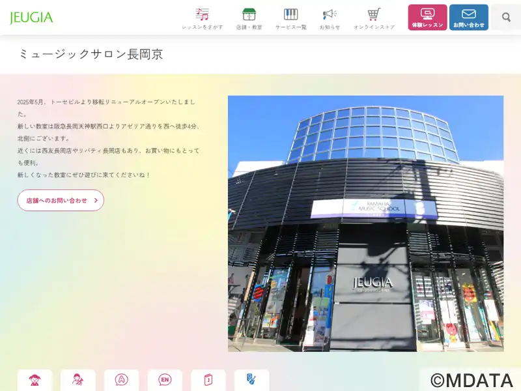
Task: Click the 体験レッスン trial lesson button
Action: [427, 18]
